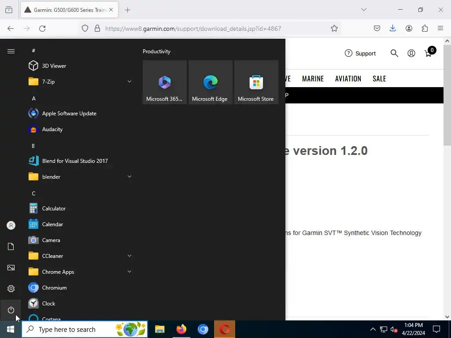Image resolution: width=451 pixels, height=338 pixels.
Task: Click the Productivity group heading
Action: pyautogui.click(x=156, y=51)
